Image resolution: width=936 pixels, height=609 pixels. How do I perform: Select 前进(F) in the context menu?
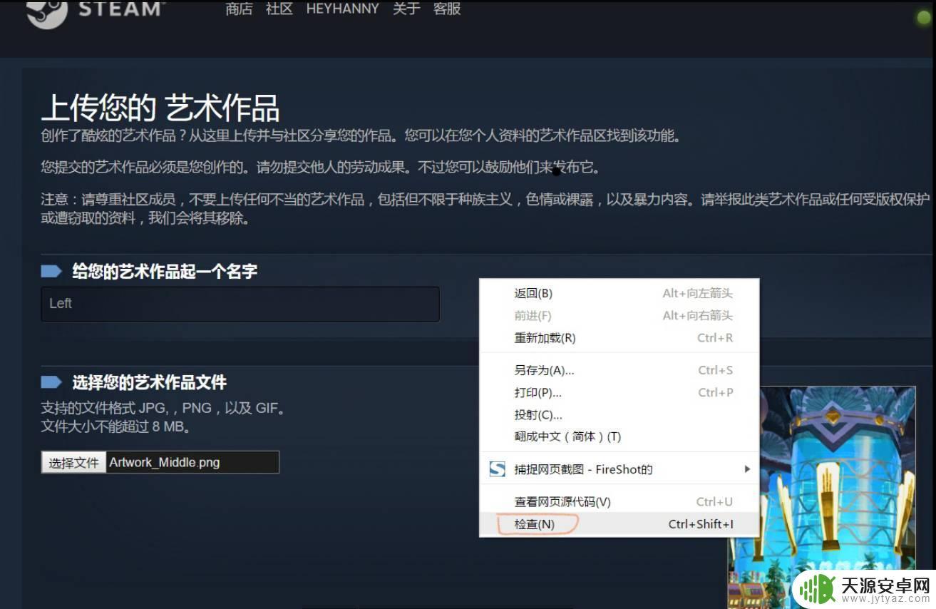(619, 315)
